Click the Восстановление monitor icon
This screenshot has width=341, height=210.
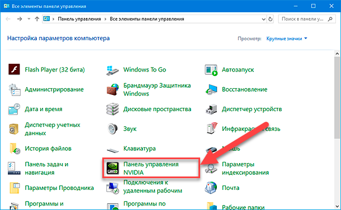[x=211, y=89]
